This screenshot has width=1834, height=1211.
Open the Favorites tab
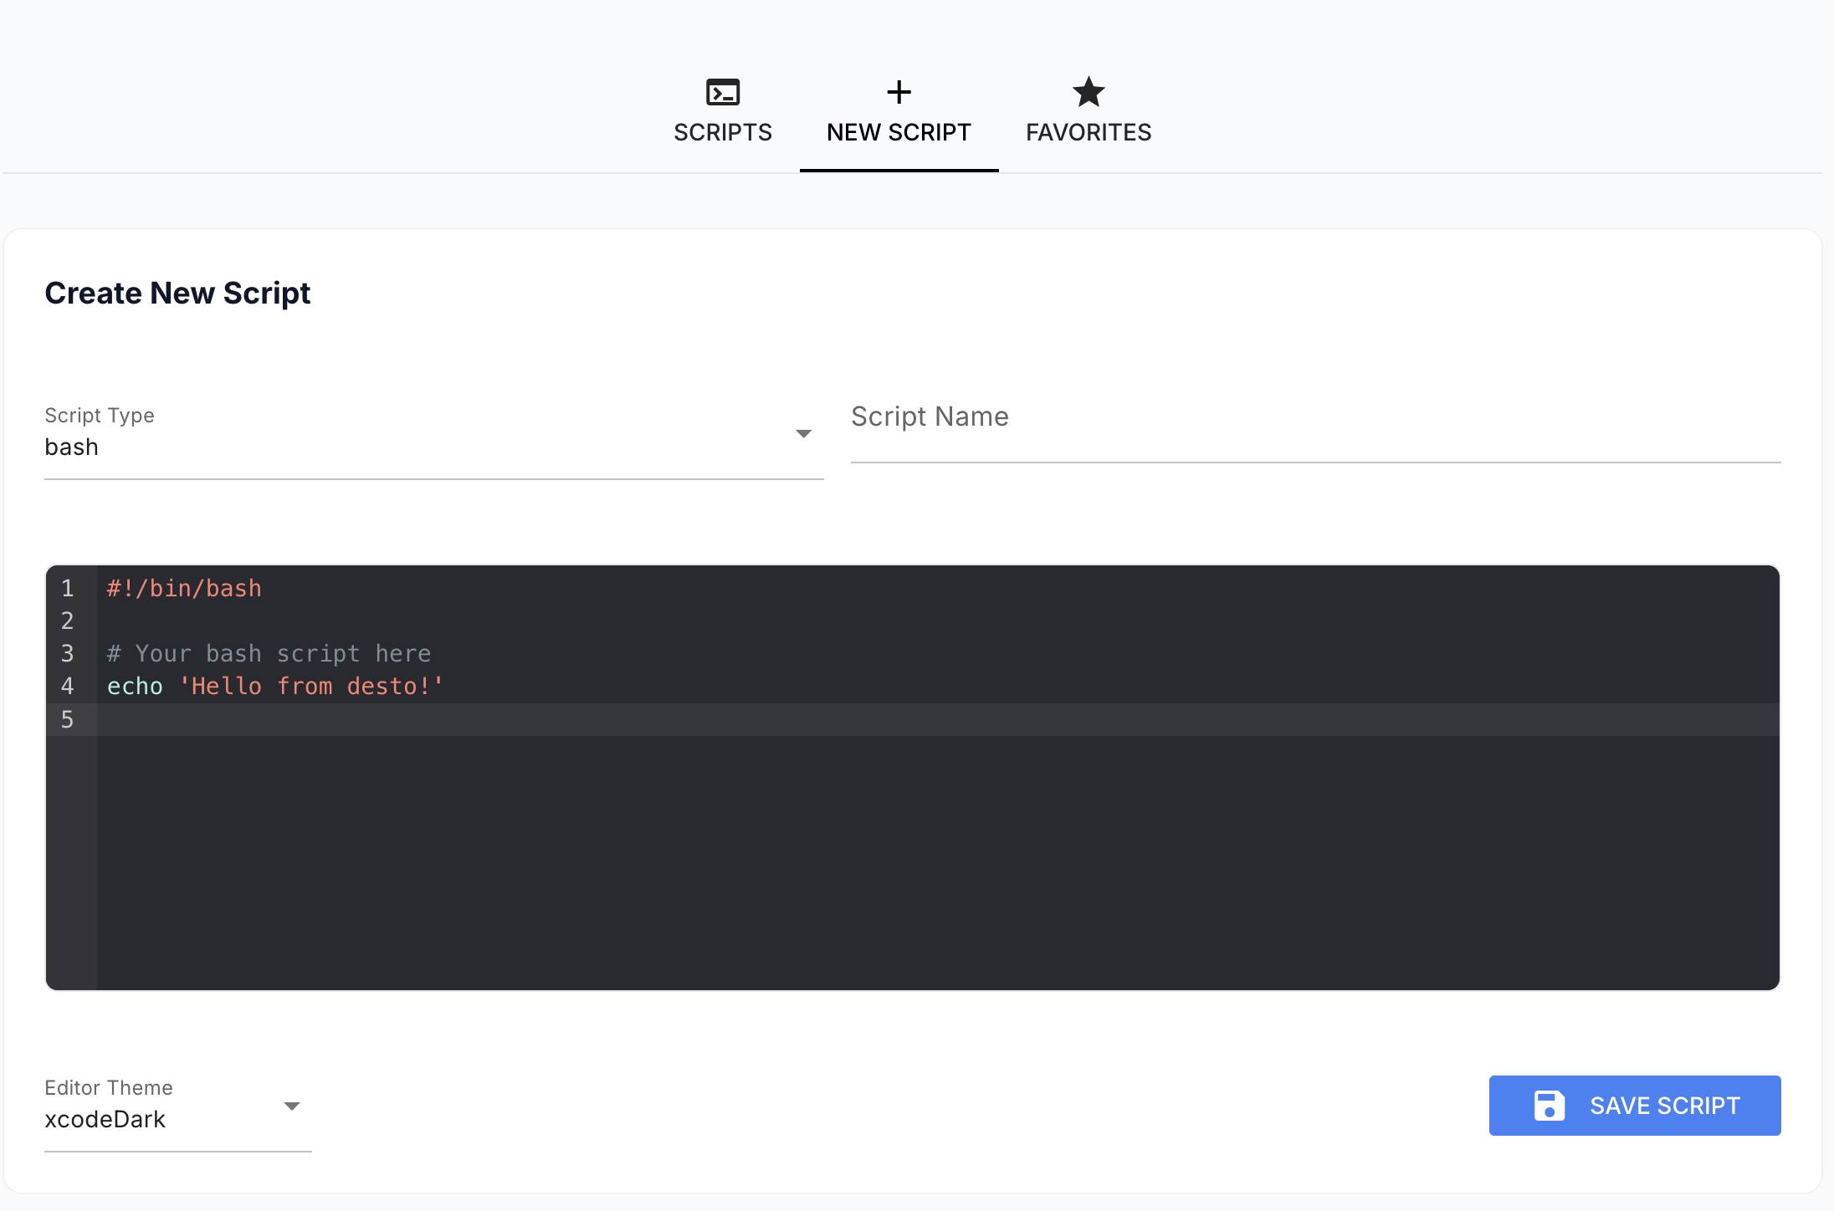1089,112
